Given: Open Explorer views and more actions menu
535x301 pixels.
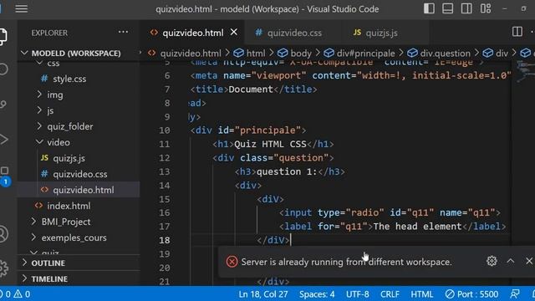Looking at the screenshot, I should pos(123,33).
